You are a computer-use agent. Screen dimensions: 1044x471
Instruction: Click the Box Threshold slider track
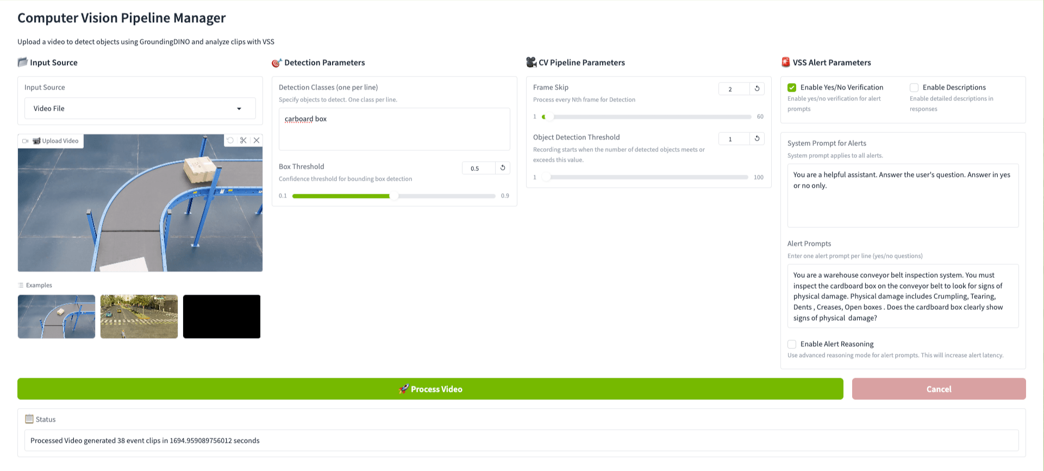[394, 196]
